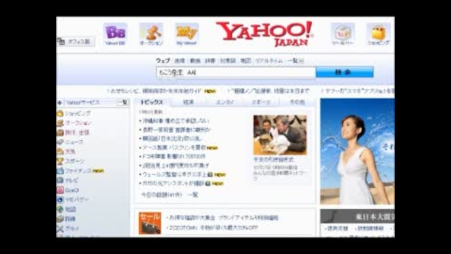Switch to the office version (オフィス版)
Screen dimensions: 451x254
(x=75, y=42)
